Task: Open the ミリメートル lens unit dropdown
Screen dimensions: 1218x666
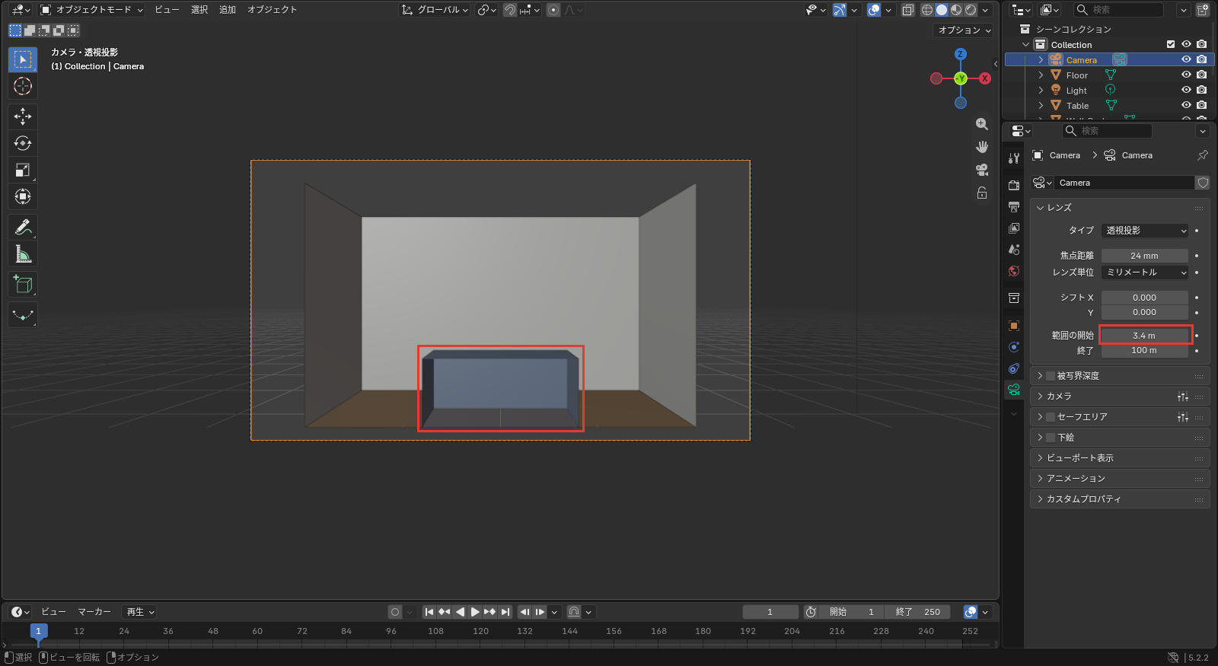Action: point(1145,272)
